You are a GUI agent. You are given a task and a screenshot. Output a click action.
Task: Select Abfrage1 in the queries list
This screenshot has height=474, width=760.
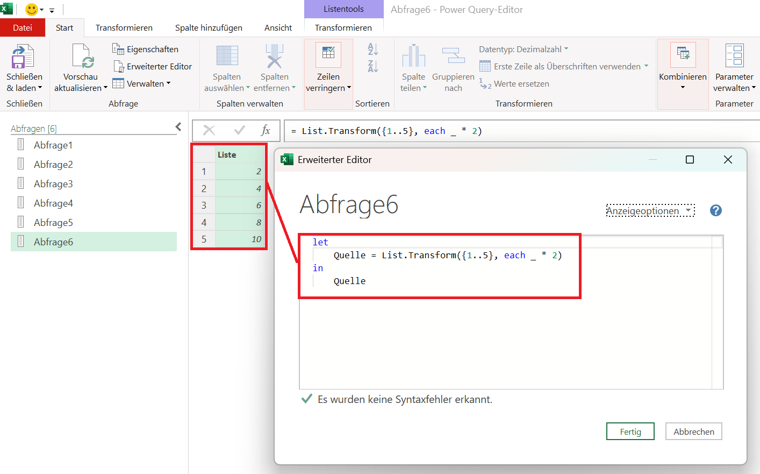pos(94,145)
